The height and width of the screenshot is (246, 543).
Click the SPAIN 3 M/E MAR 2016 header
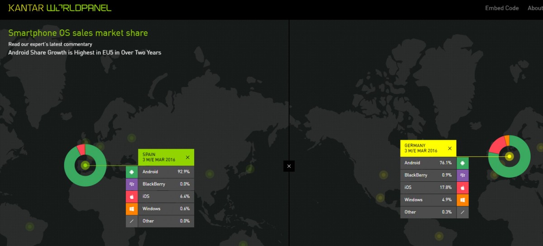click(166, 157)
